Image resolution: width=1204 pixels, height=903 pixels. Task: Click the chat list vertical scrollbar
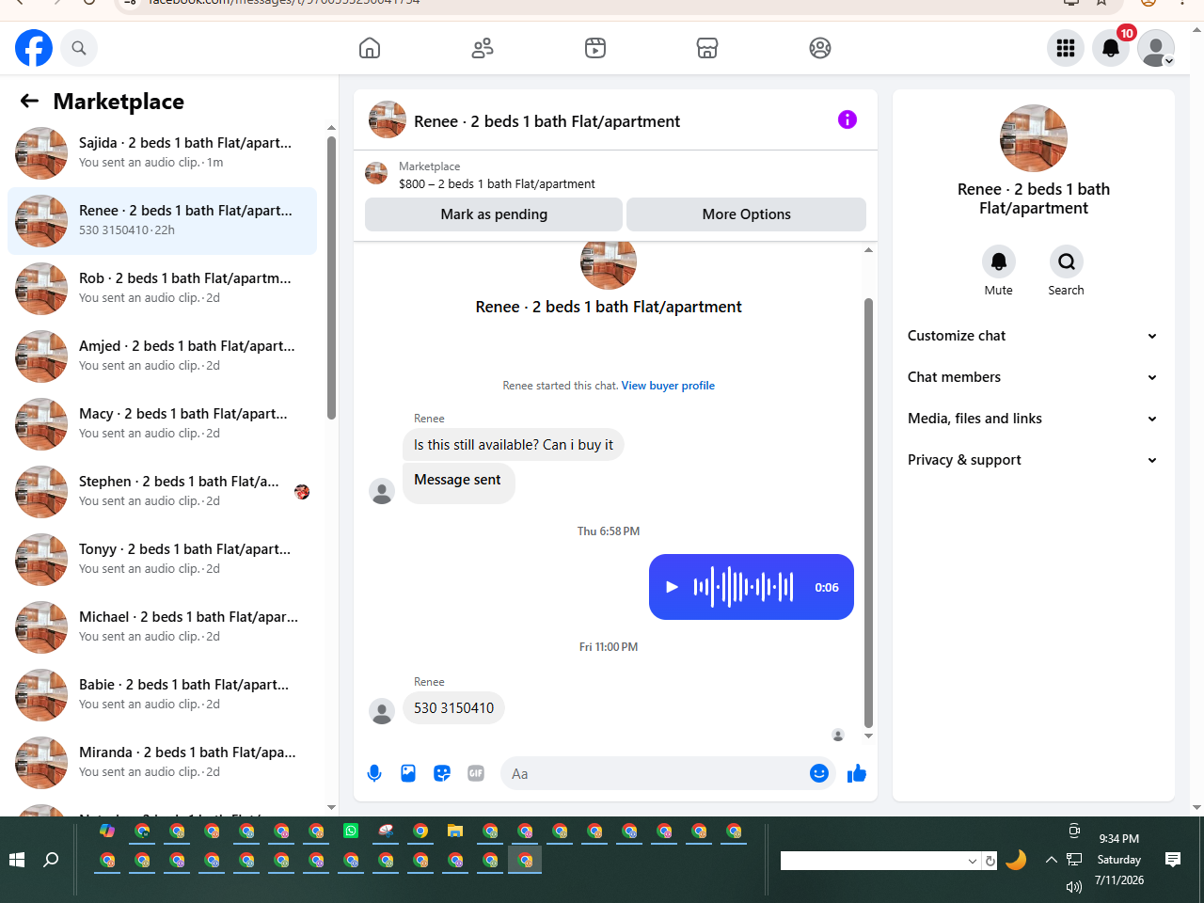(x=331, y=277)
